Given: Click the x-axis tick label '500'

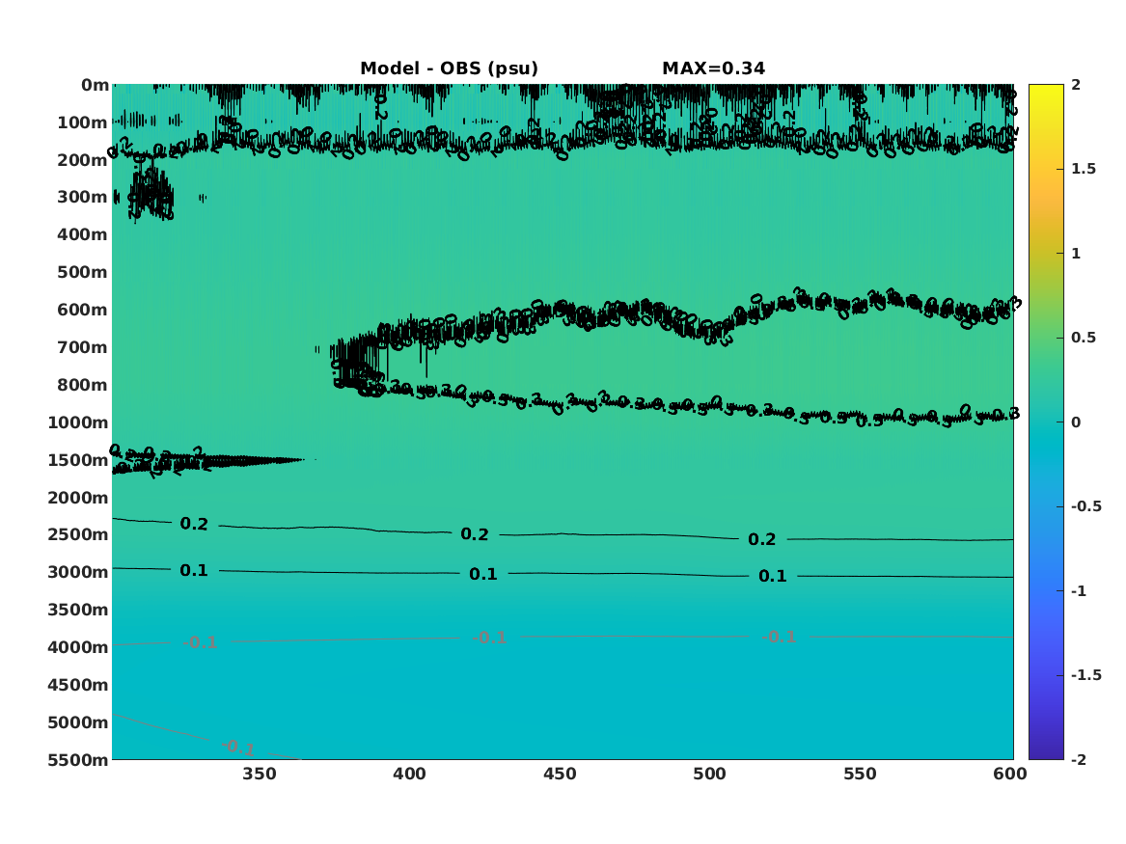Looking at the screenshot, I should pyautogui.click(x=709, y=774).
